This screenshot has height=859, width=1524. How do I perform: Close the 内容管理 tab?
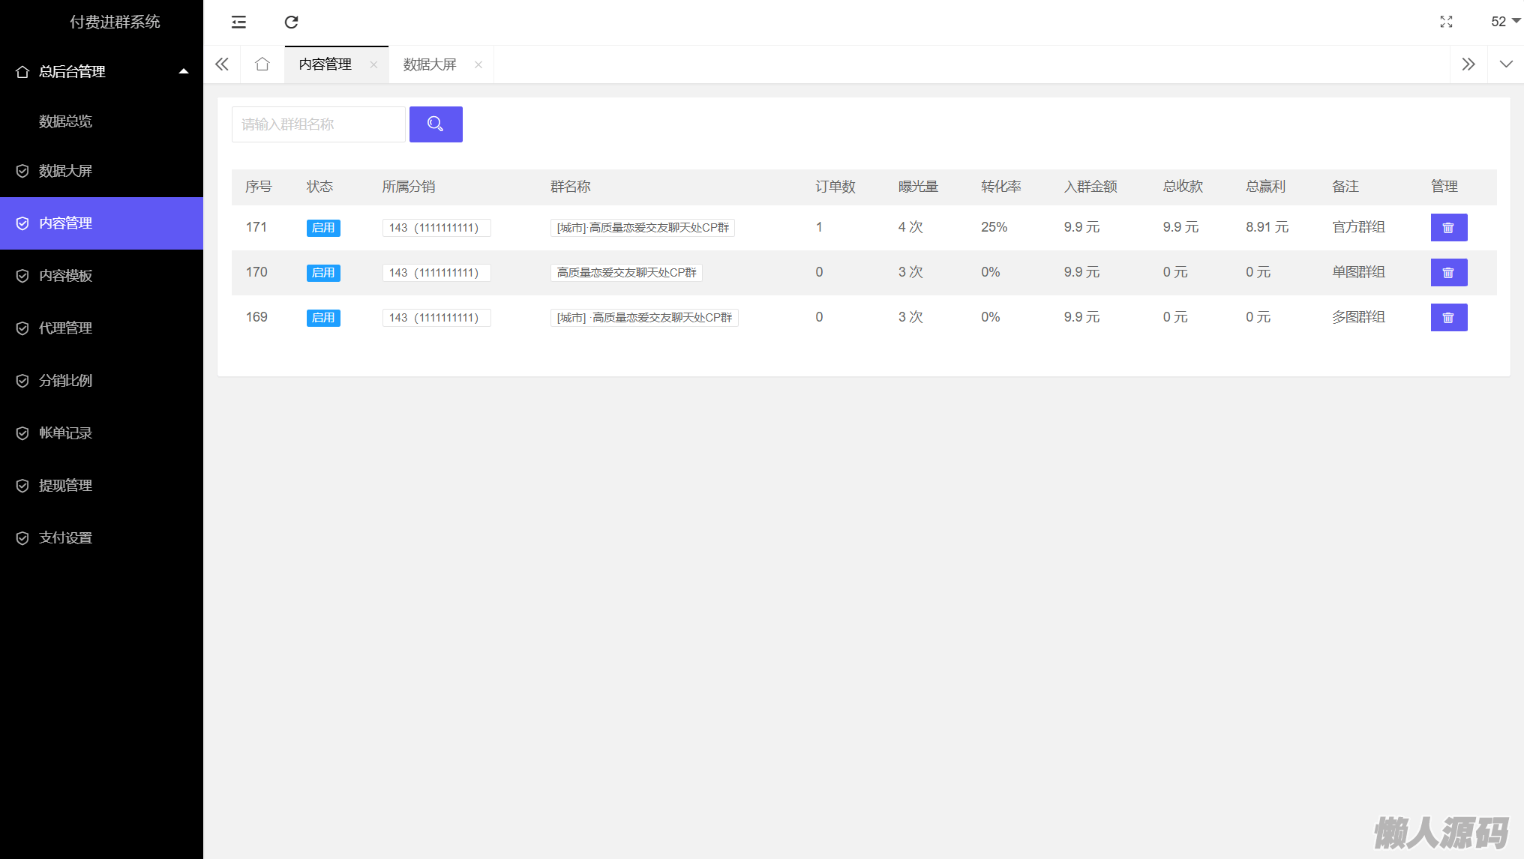click(x=373, y=65)
